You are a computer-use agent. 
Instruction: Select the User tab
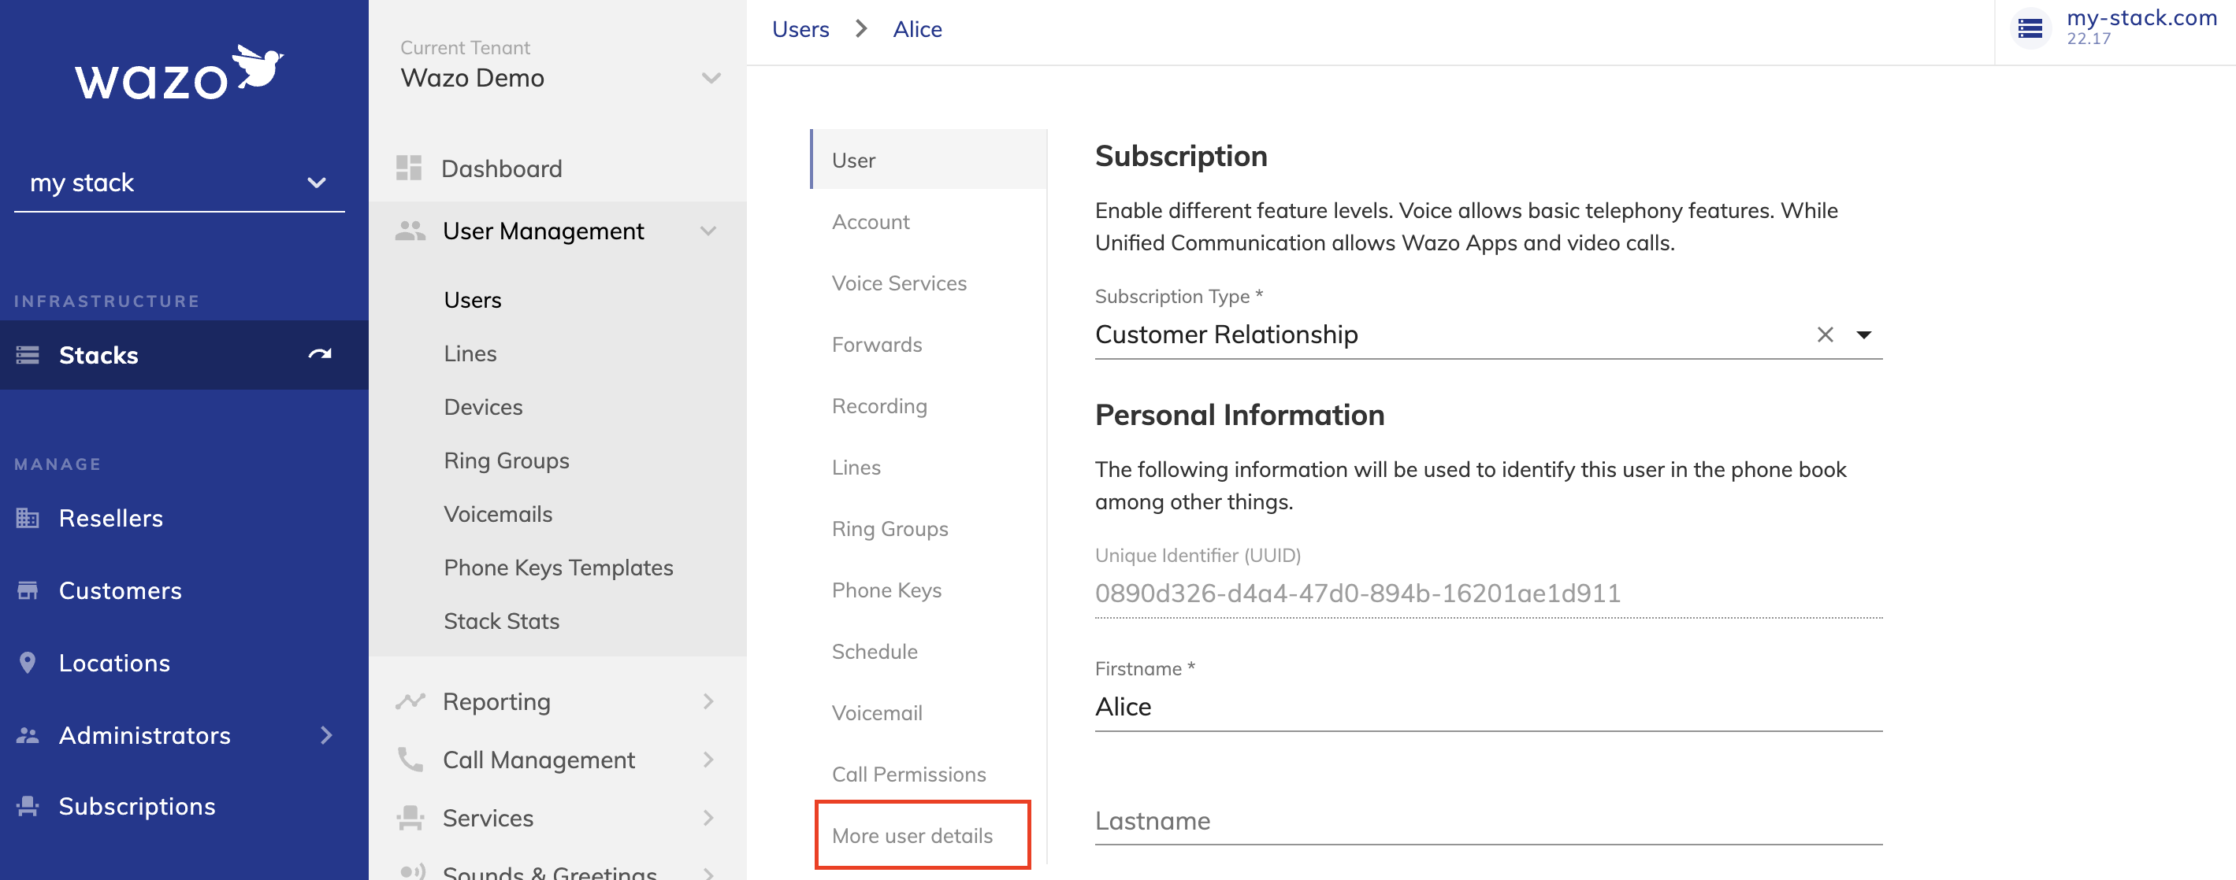pos(928,160)
